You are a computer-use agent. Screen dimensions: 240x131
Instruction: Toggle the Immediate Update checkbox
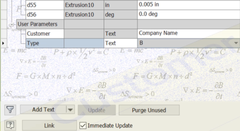click(x=83, y=126)
